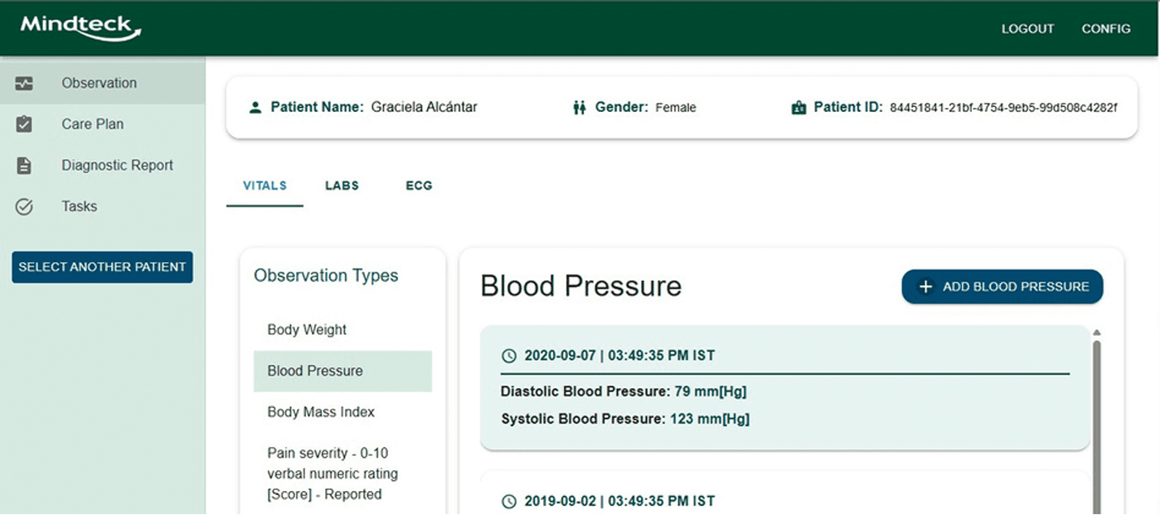Image resolution: width=1160 pixels, height=515 pixels.
Task: Click the Observation heartbeat icon in sidebar
Action: [x=24, y=83]
